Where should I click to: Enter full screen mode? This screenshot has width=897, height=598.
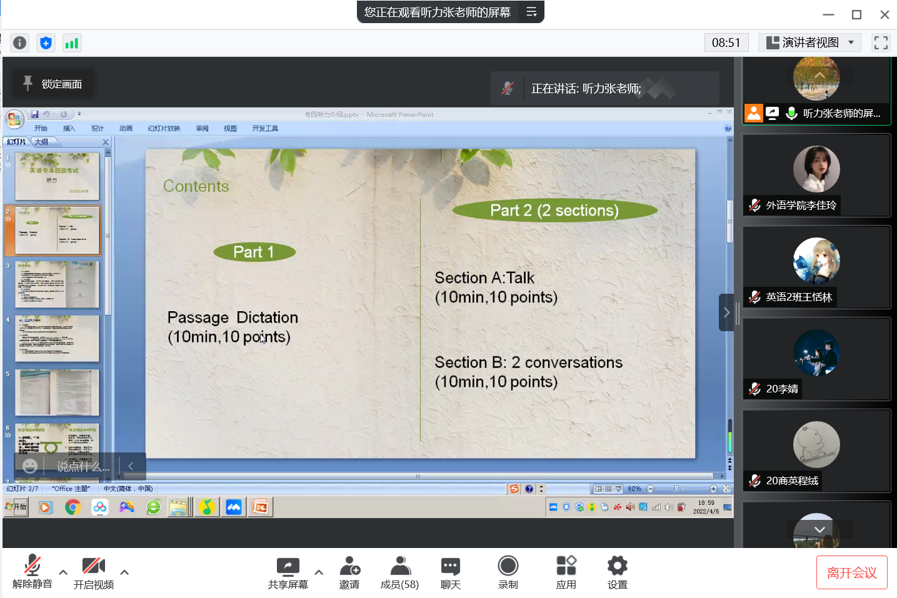881,42
